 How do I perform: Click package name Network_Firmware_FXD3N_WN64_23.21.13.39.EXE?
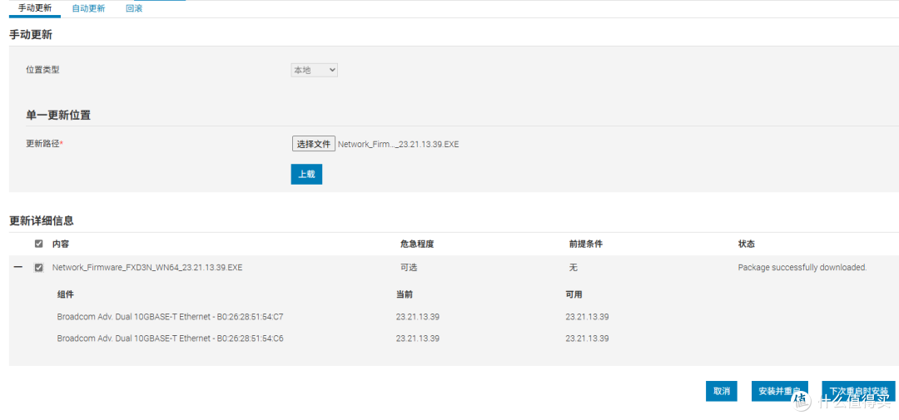point(147,268)
